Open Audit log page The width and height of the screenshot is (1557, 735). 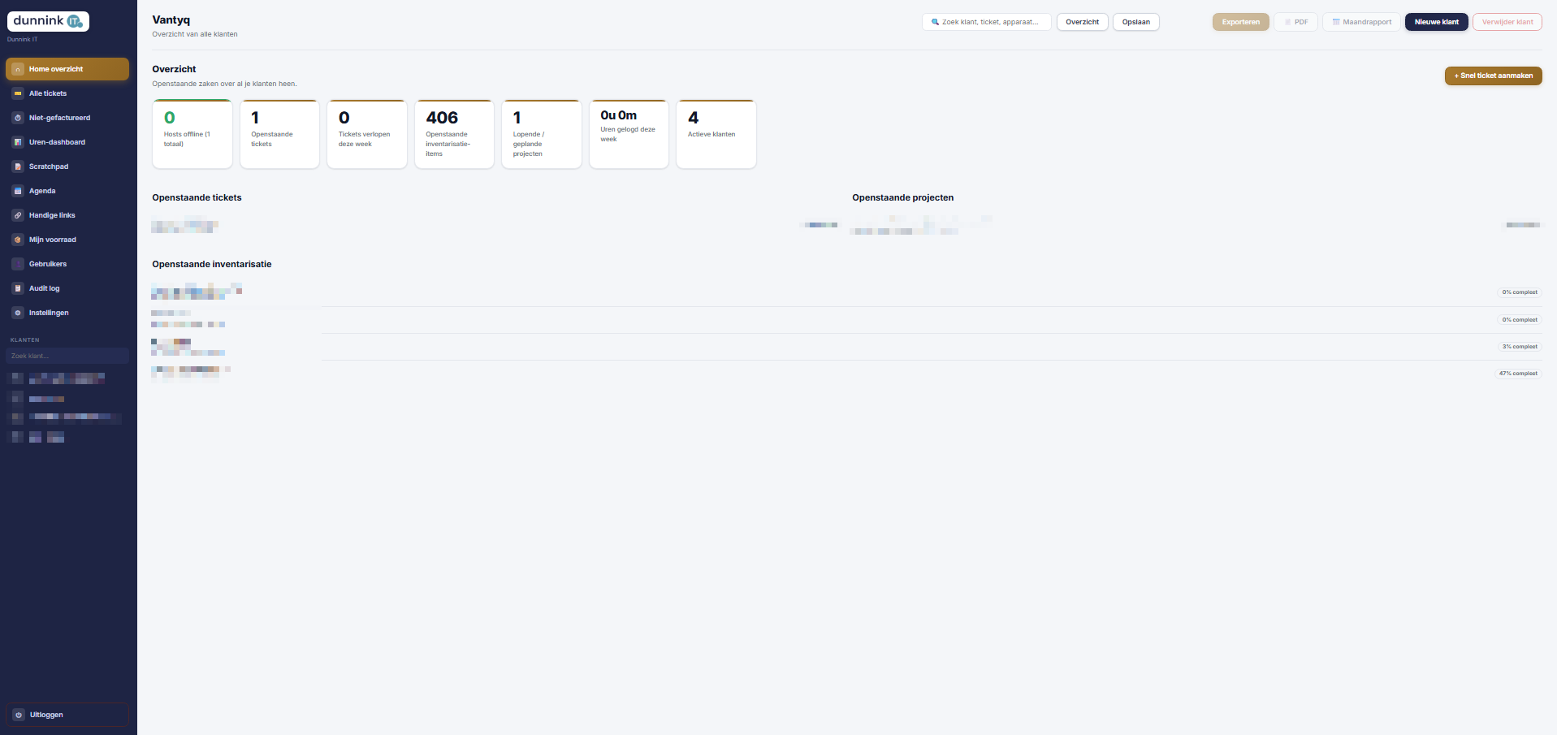click(x=67, y=288)
